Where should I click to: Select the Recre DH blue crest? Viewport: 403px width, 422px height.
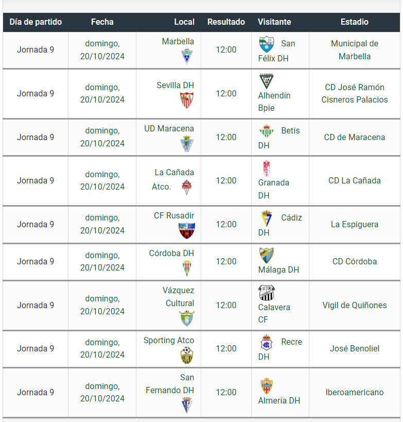click(267, 343)
